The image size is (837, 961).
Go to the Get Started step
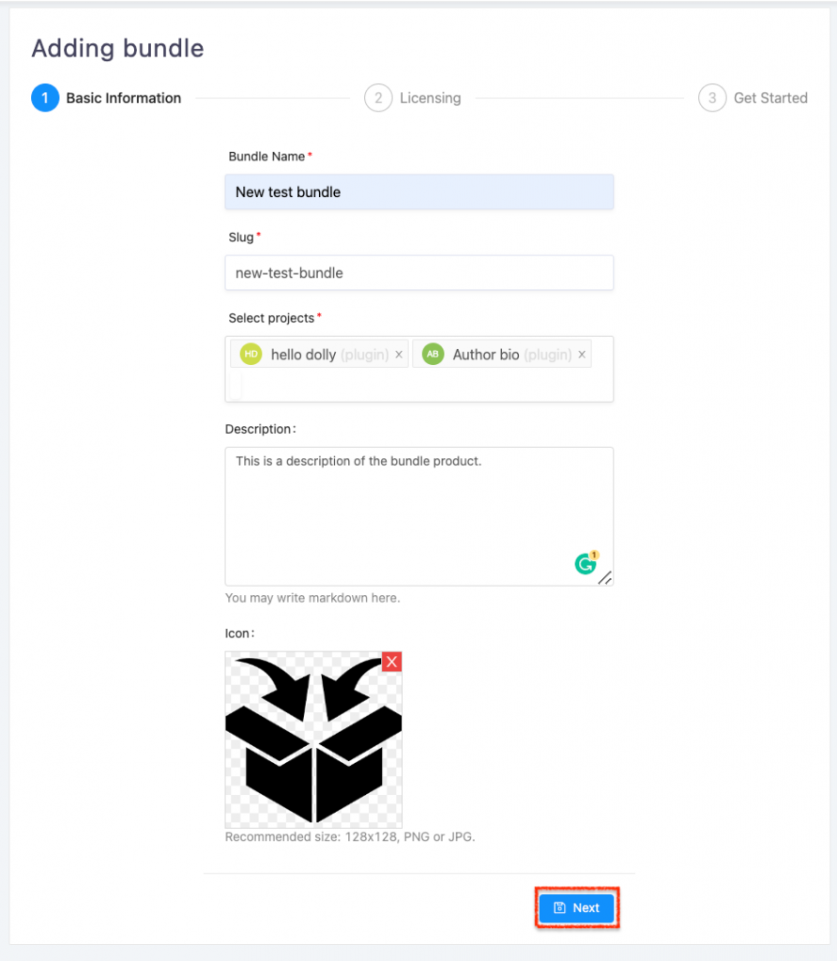(x=770, y=98)
